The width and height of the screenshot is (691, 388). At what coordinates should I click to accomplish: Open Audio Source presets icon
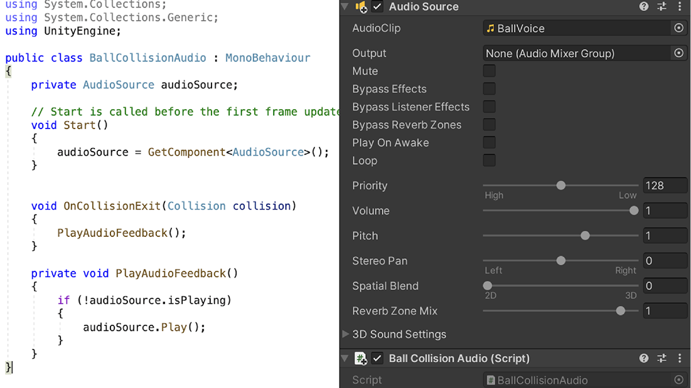662,7
